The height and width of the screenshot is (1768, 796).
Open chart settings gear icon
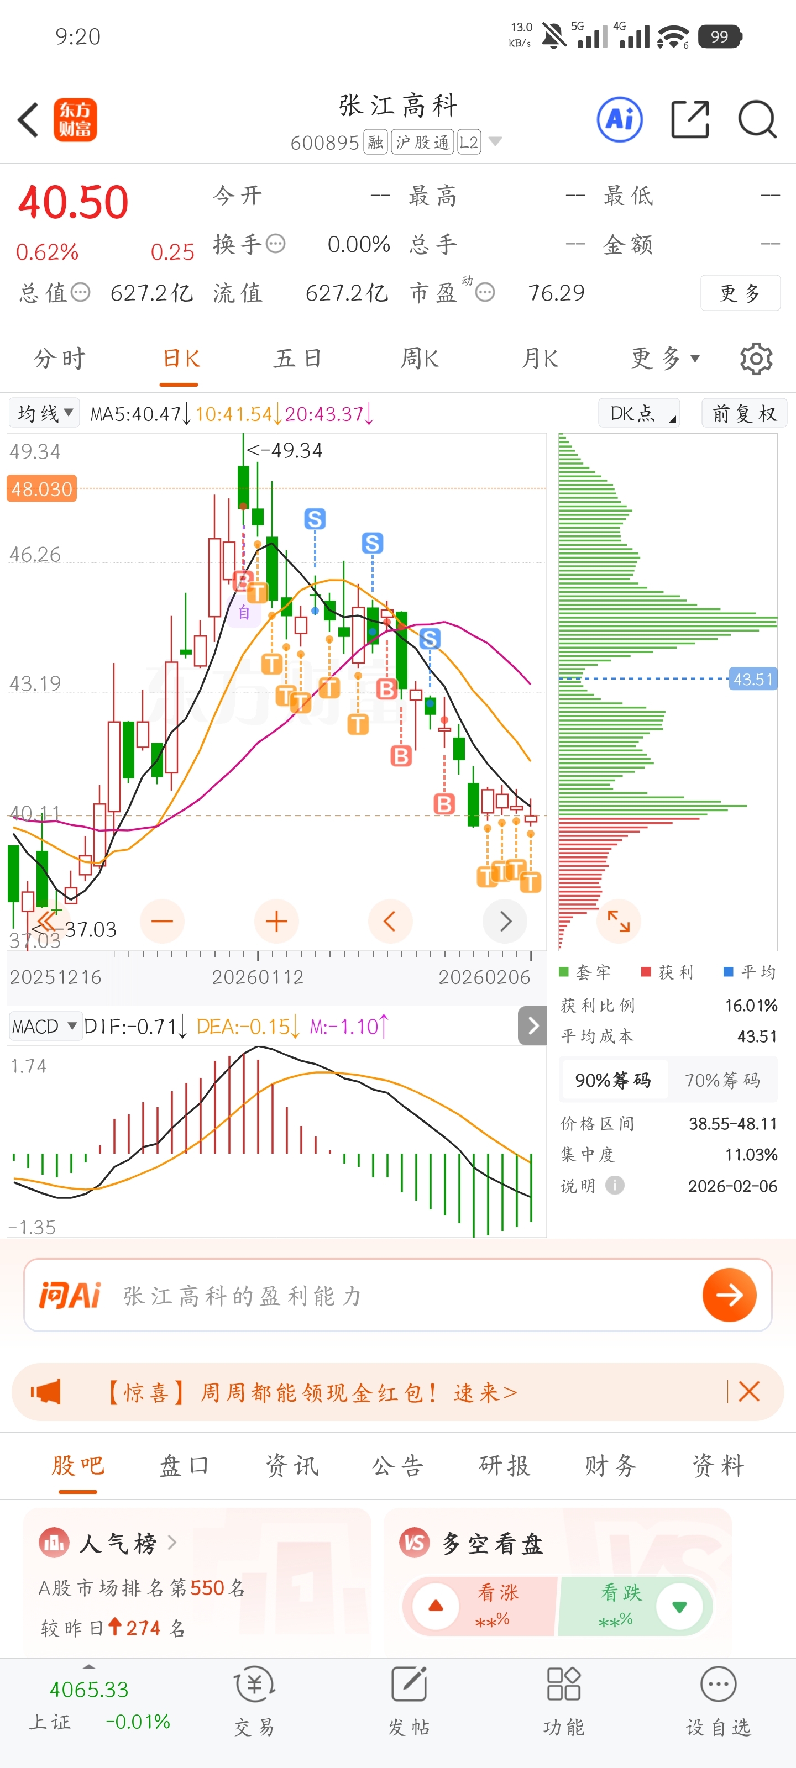(756, 358)
